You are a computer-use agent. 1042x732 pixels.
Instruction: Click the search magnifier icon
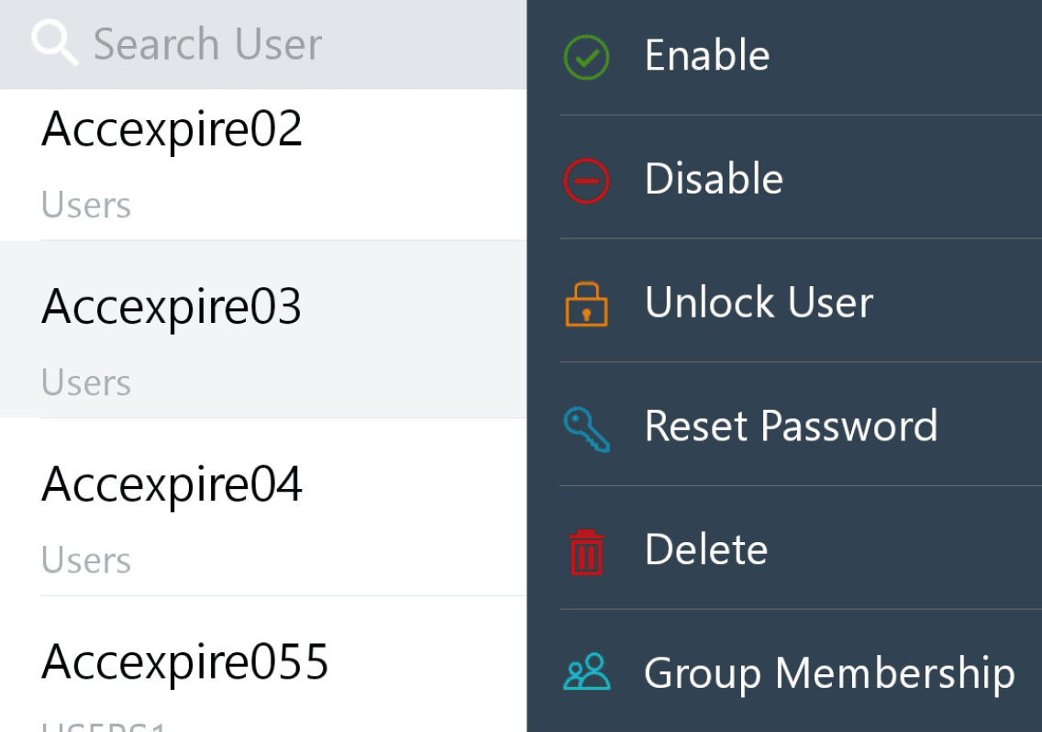pyautogui.click(x=54, y=42)
